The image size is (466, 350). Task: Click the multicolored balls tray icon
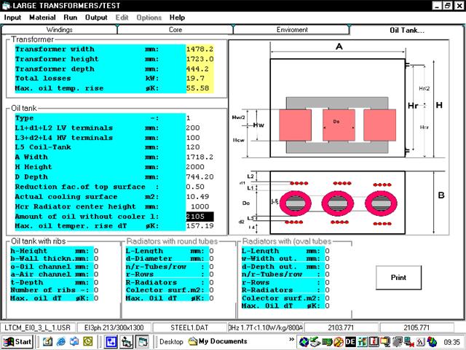432,342
